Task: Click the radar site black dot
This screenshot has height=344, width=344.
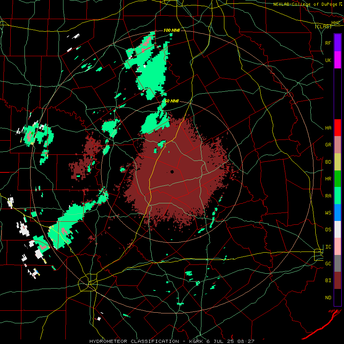Action: [172, 172]
